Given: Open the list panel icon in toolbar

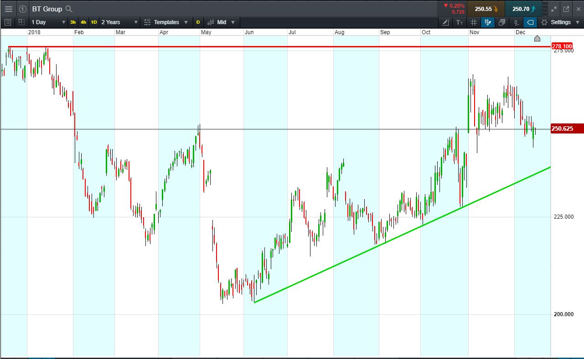Looking at the screenshot, I should click(x=8, y=22).
